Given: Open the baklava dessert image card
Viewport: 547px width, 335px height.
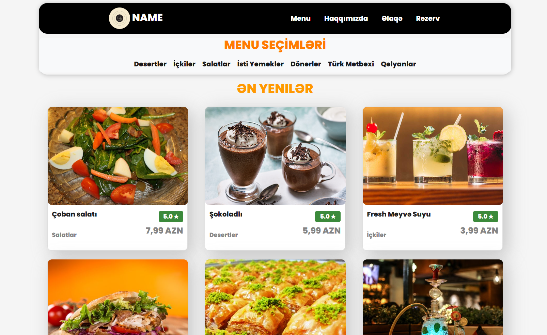Looking at the screenshot, I should tap(275, 297).
